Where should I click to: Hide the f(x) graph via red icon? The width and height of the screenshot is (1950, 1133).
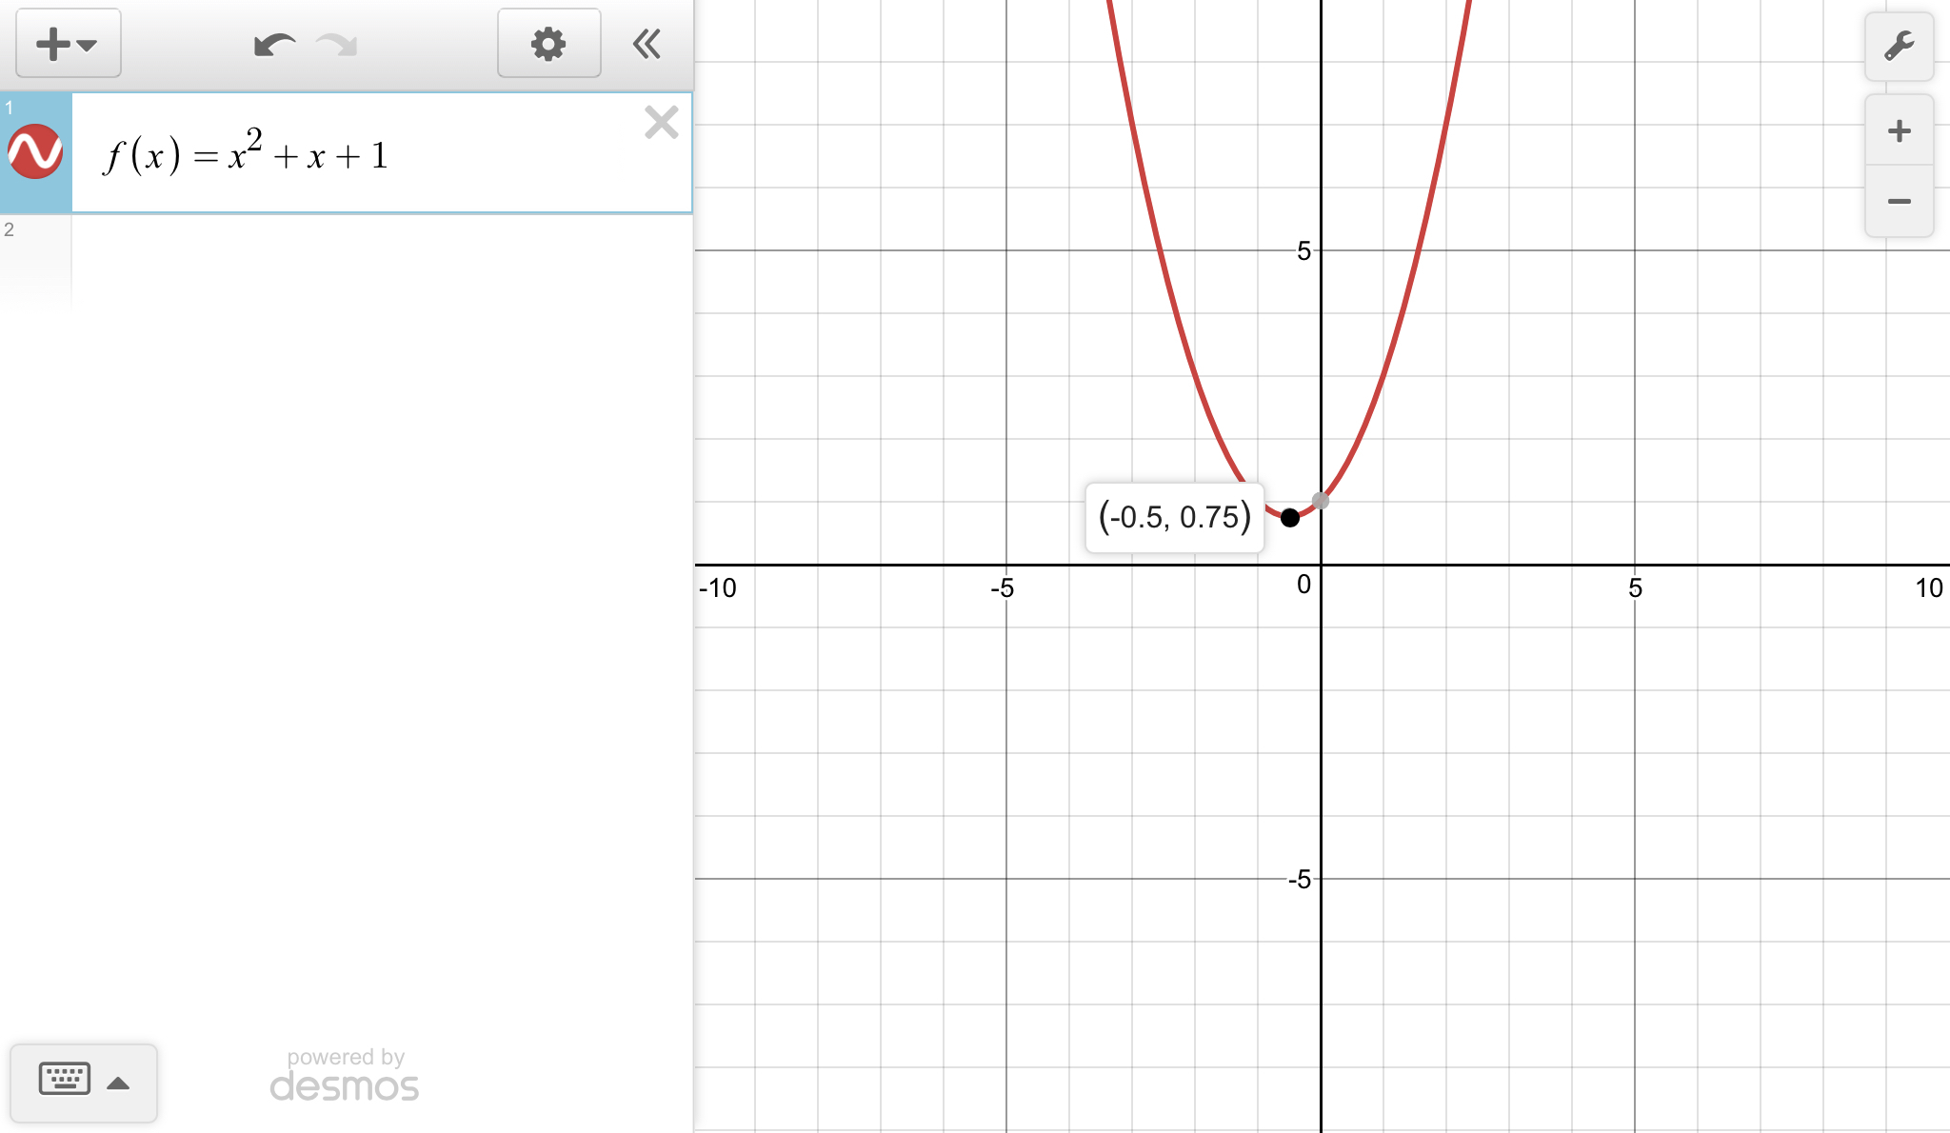click(x=35, y=152)
